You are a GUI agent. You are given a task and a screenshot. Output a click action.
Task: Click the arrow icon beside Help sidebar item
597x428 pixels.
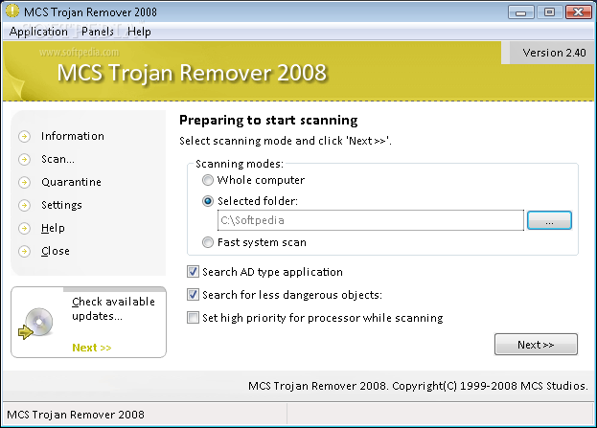[24, 228]
